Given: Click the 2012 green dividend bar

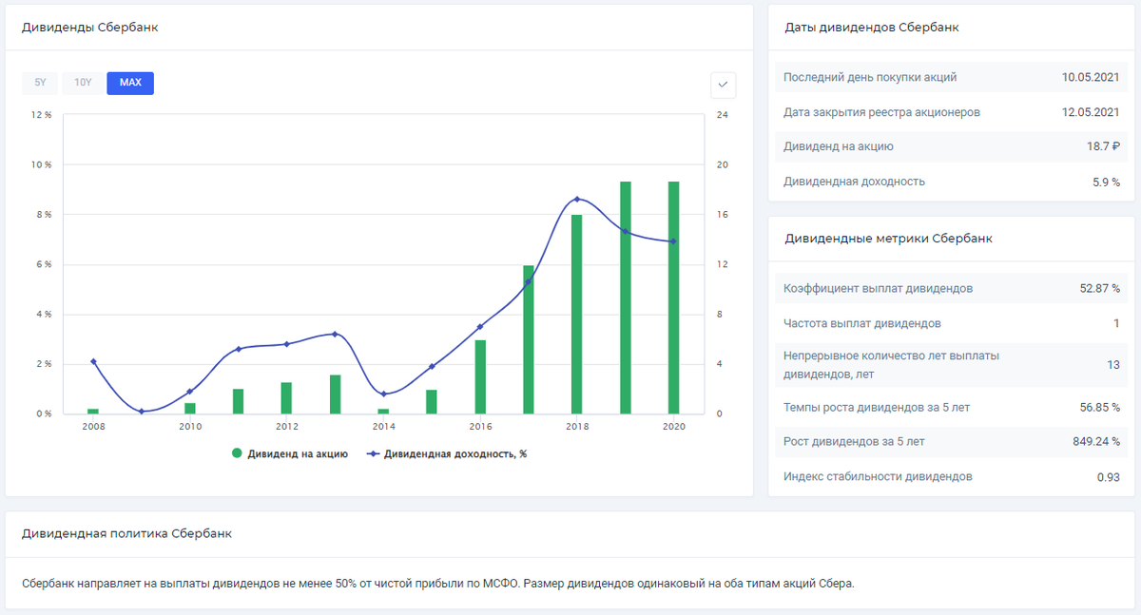Looking at the screenshot, I should [x=286, y=398].
